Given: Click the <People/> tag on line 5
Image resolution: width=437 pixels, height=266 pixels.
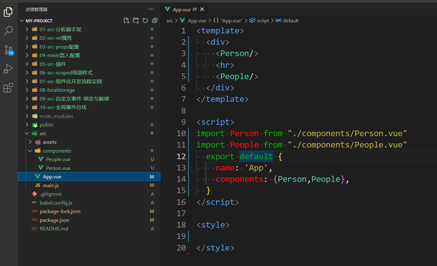Looking at the screenshot, I should [237, 76].
